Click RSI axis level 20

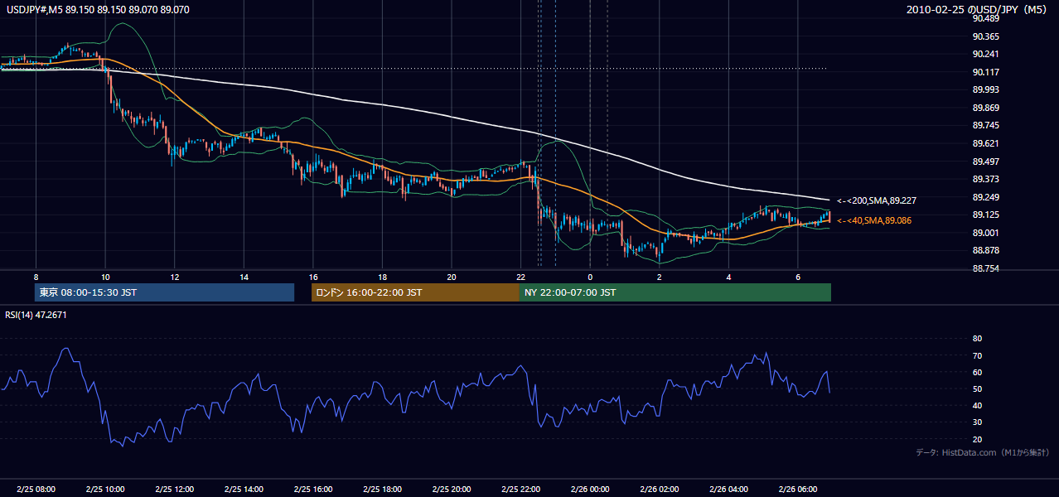[x=977, y=439]
